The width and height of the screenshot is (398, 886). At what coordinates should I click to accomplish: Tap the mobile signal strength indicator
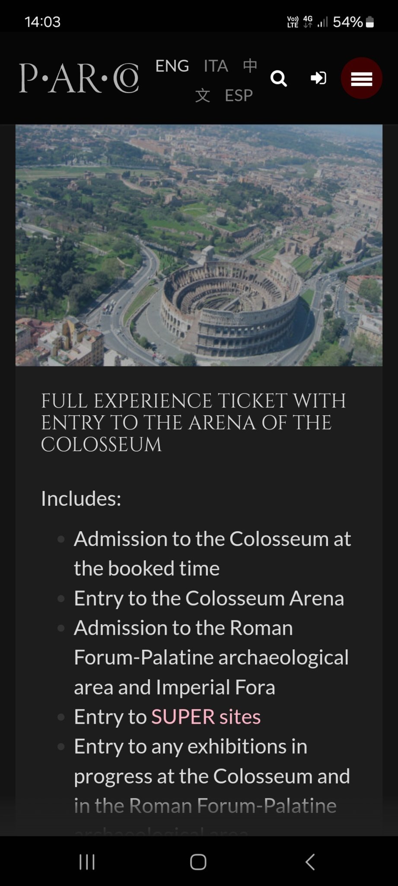pos(322,22)
